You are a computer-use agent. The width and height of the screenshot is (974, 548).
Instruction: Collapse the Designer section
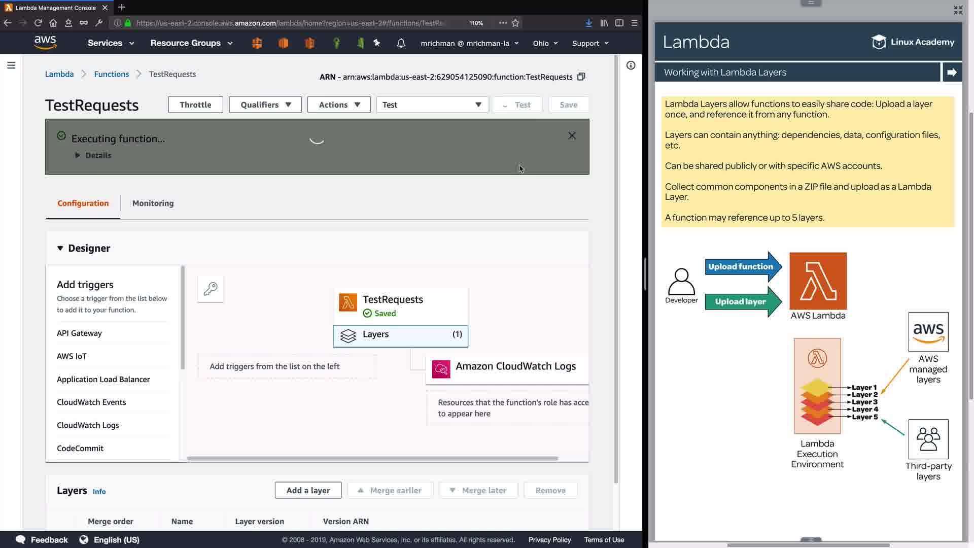tap(60, 248)
